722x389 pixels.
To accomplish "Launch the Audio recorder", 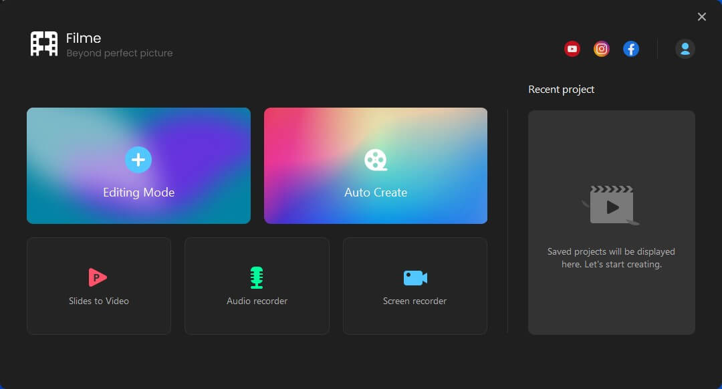I will 257,286.
